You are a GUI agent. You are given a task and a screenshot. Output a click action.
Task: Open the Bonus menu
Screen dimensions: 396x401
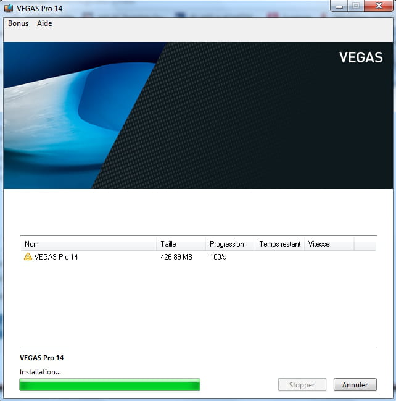click(18, 23)
